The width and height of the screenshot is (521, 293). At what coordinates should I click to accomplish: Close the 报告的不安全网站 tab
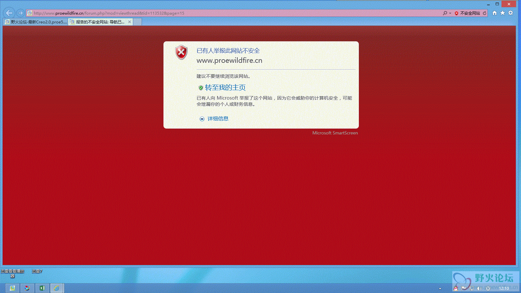pyautogui.click(x=130, y=22)
